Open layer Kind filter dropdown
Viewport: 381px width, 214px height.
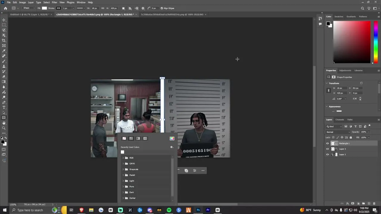click(x=335, y=126)
